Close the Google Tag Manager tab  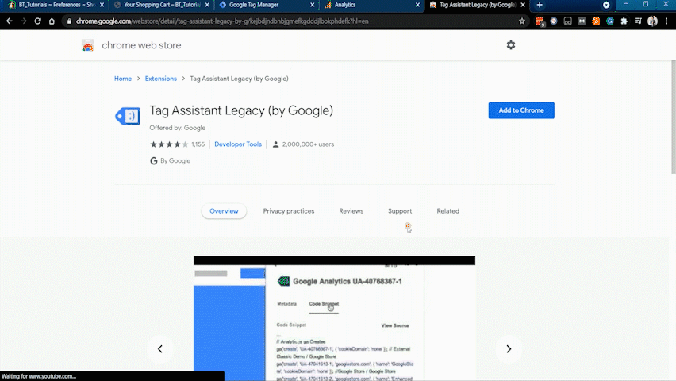[312, 5]
